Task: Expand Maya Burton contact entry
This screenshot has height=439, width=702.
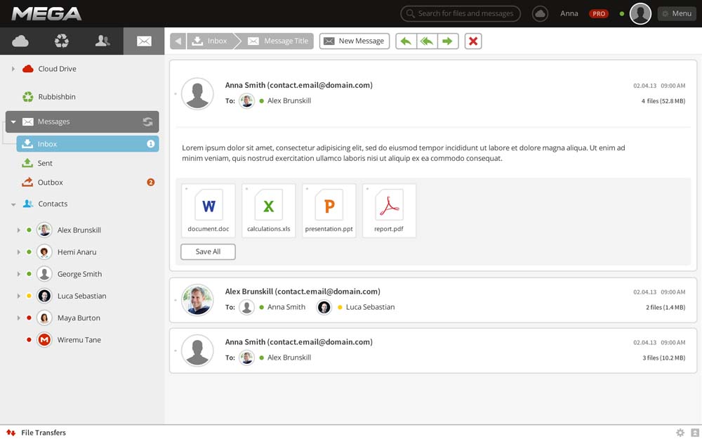Action: pos(18,318)
